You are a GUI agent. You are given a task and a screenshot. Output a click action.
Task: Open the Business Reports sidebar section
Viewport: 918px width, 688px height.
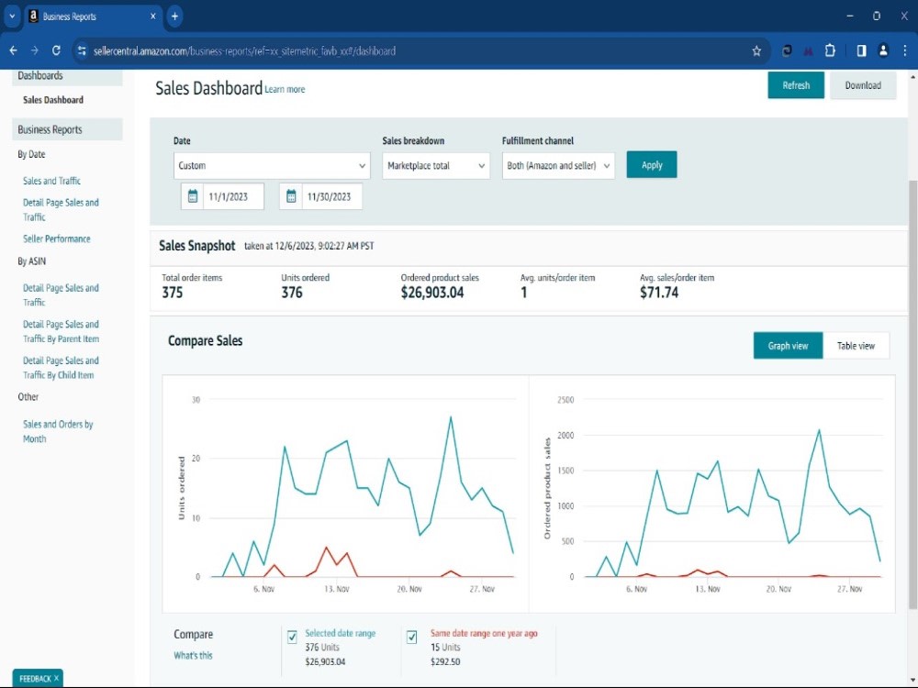67,129
